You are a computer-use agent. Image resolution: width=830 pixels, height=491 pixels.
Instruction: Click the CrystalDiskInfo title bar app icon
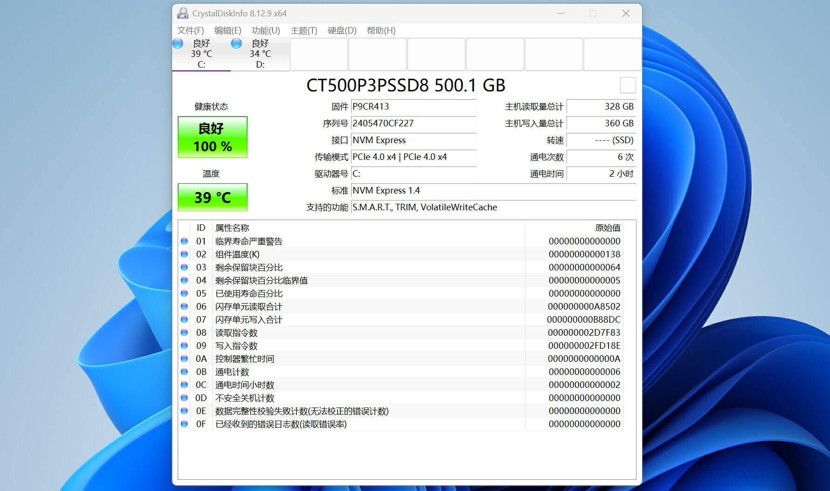[183, 13]
